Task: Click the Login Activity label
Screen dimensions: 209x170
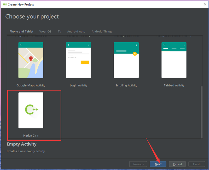Action: click(79, 85)
